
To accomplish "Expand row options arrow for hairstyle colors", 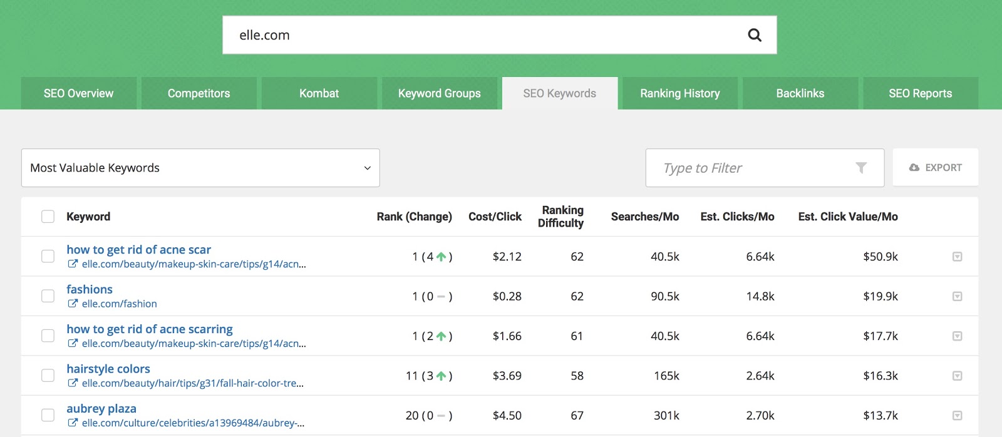I will tap(957, 376).
